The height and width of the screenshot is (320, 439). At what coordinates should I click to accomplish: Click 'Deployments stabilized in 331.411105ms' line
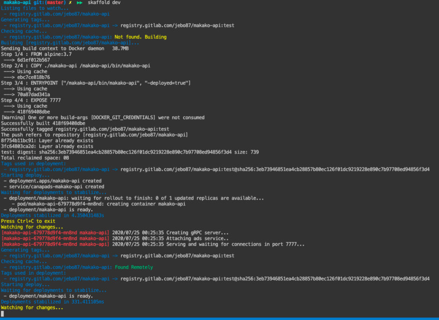click(52, 302)
